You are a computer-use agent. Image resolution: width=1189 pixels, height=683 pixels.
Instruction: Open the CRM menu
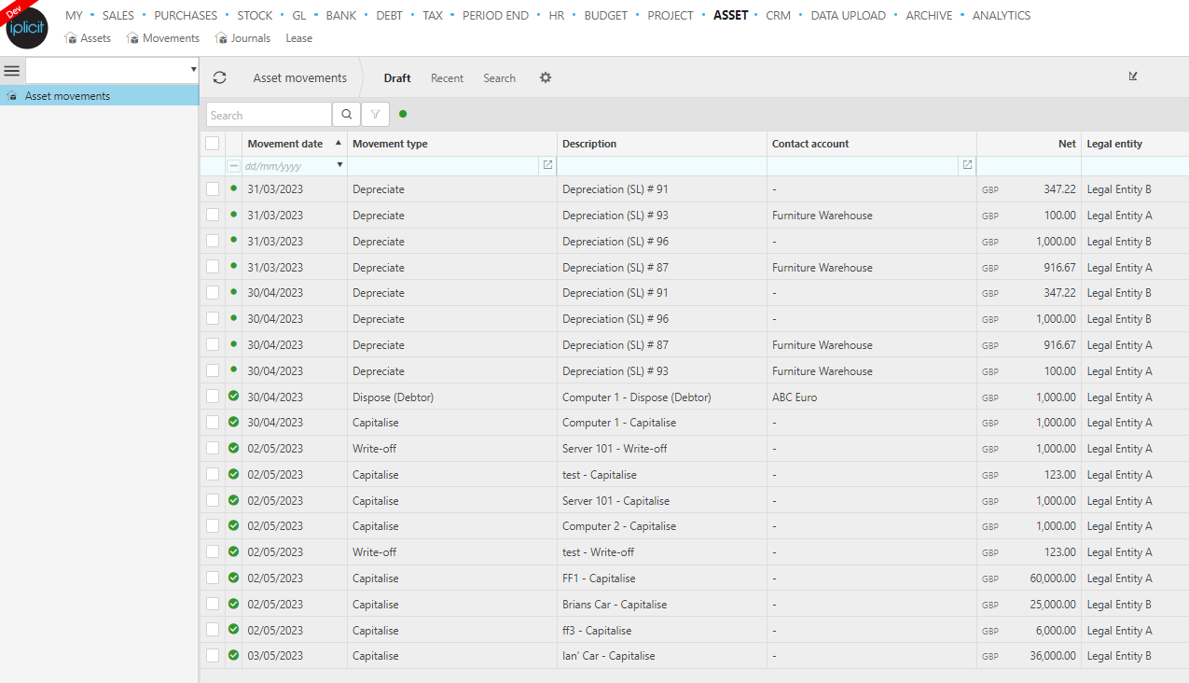coord(778,15)
